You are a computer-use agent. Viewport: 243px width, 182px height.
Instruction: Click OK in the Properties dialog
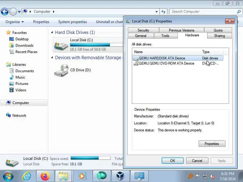pyautogui.click(x=173, y=161)
